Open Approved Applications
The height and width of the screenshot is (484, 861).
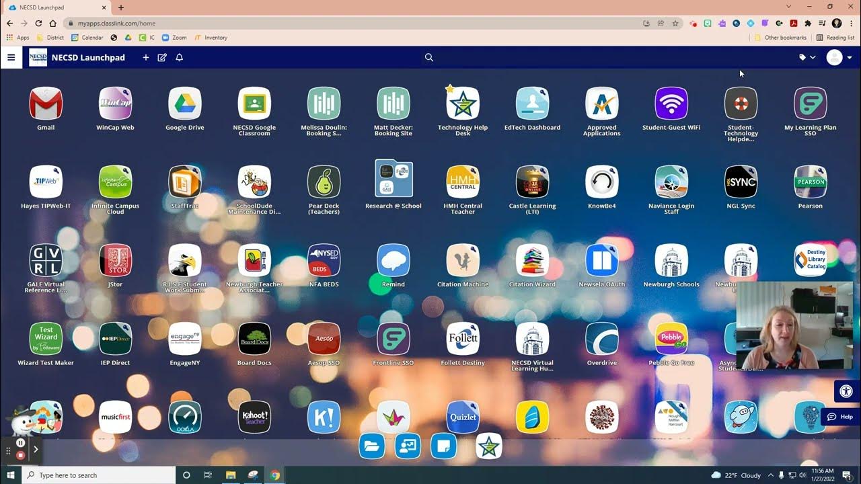[602, 104]
